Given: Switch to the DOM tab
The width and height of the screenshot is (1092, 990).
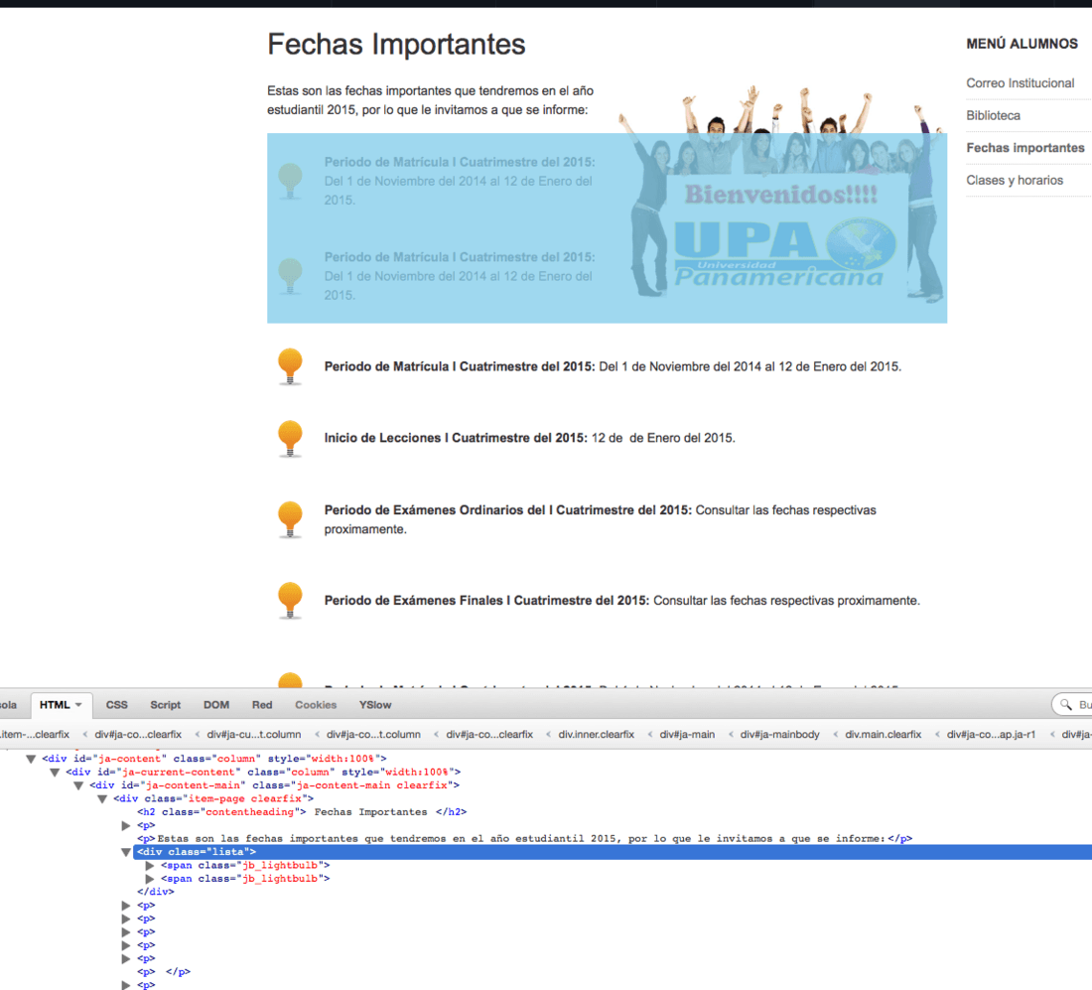Looking at the screenshot, I should (x=215, y=705).
